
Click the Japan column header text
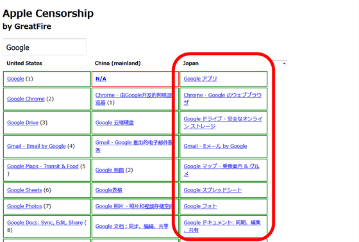(191, 63)
